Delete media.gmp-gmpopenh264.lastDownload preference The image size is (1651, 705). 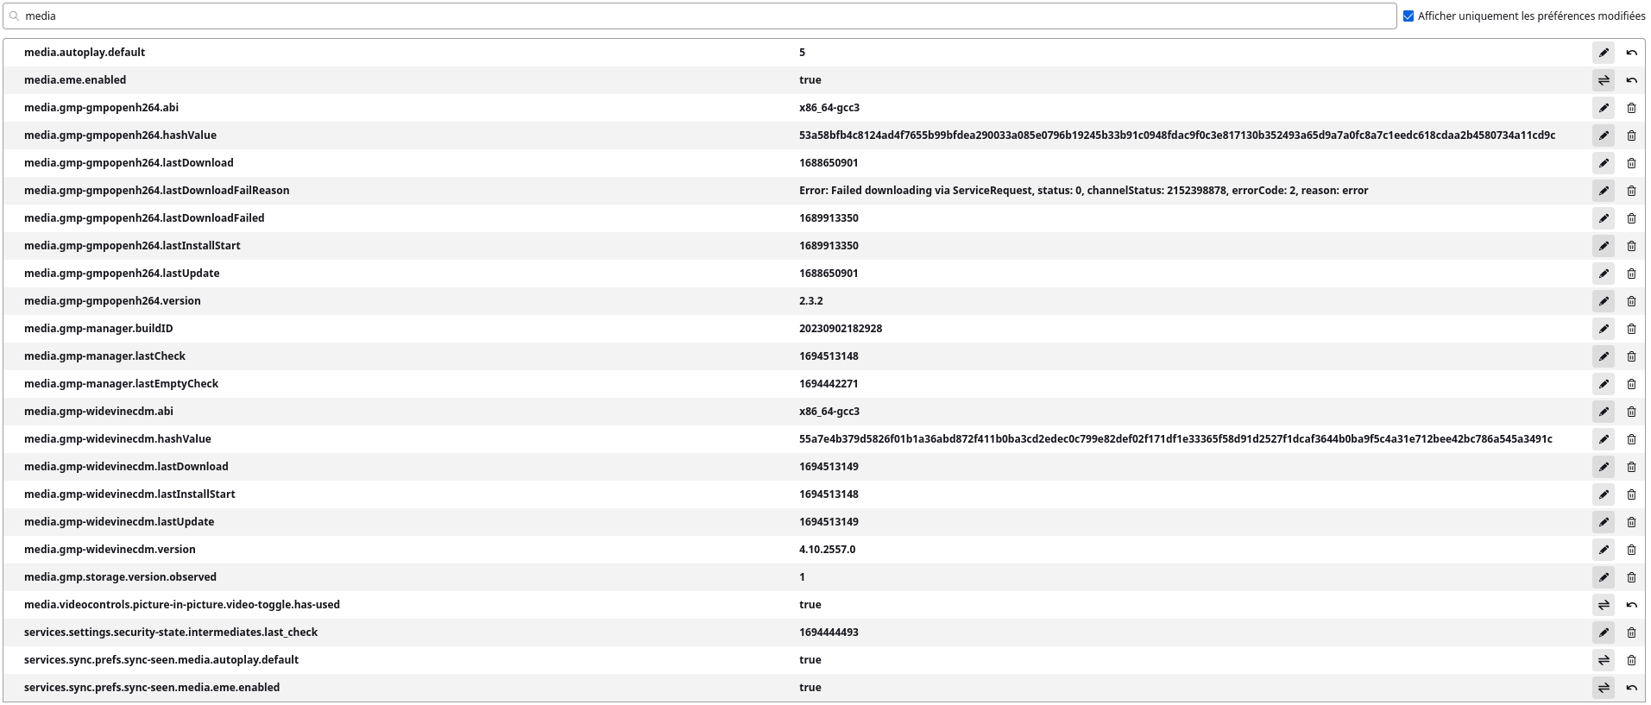[1631, 163]
